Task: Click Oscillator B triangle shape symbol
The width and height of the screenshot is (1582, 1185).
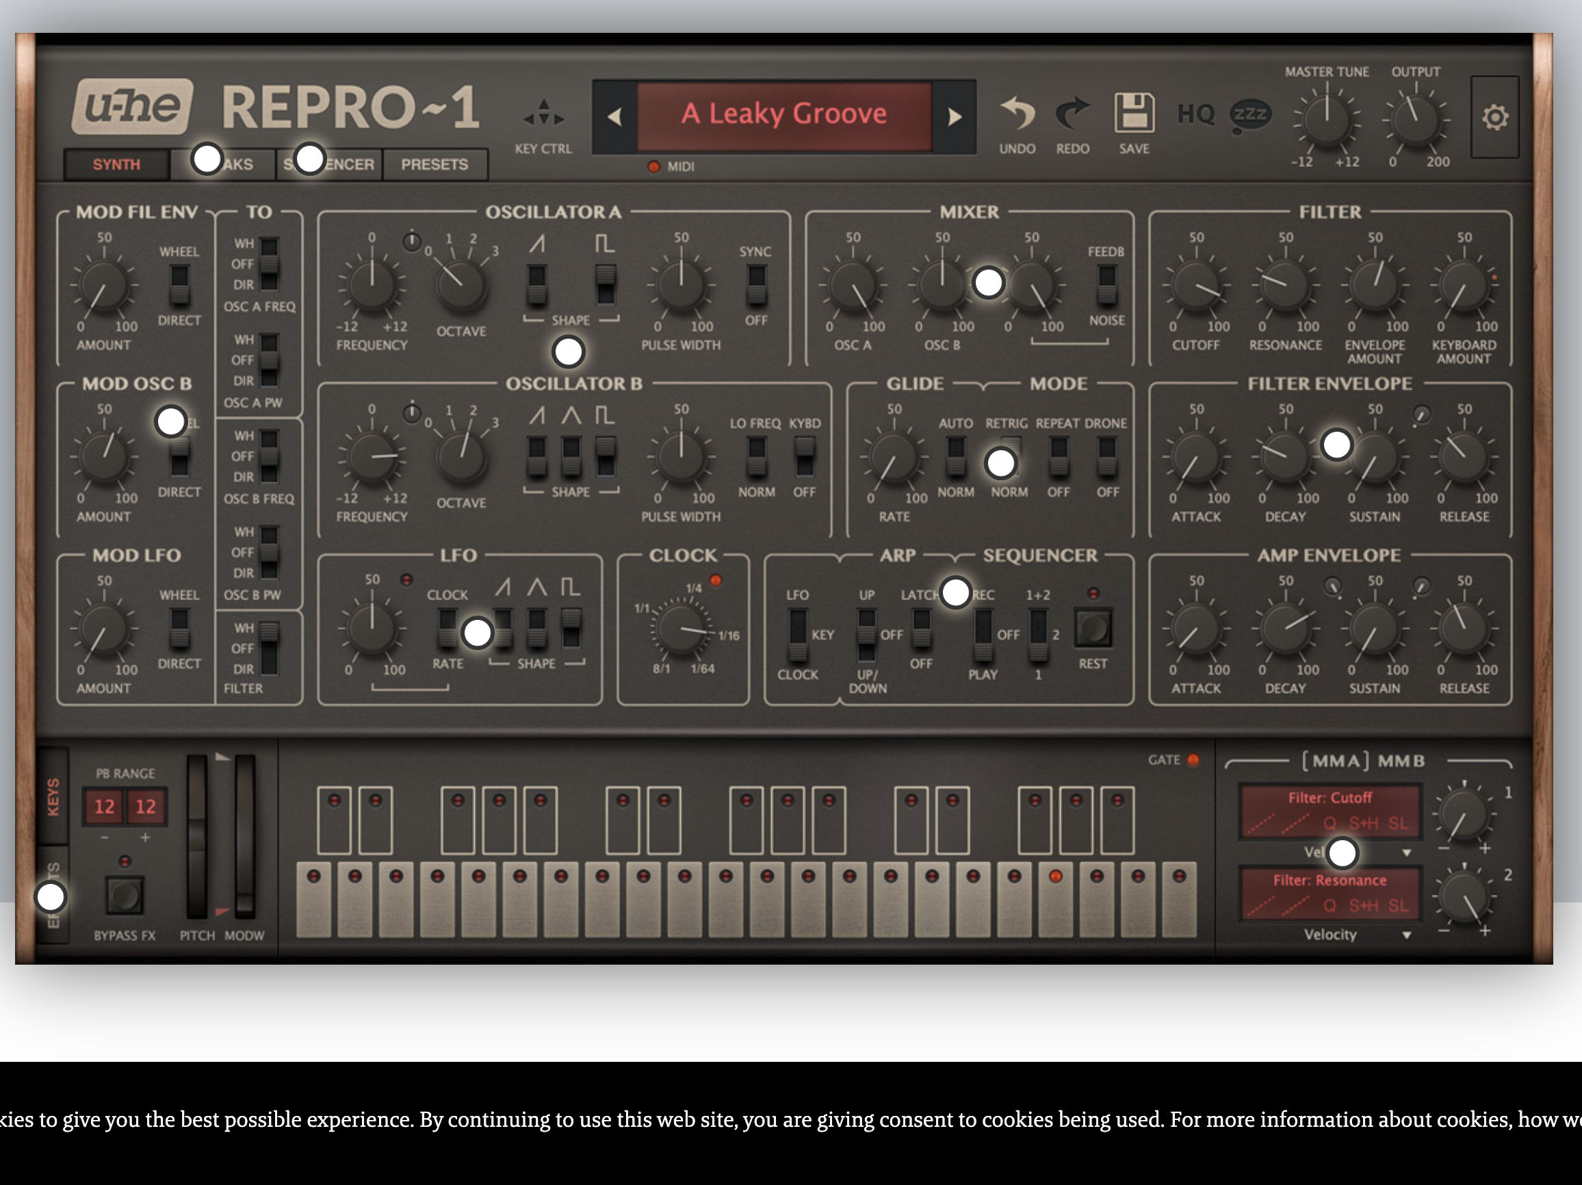Action: click(x=571, y=415)
